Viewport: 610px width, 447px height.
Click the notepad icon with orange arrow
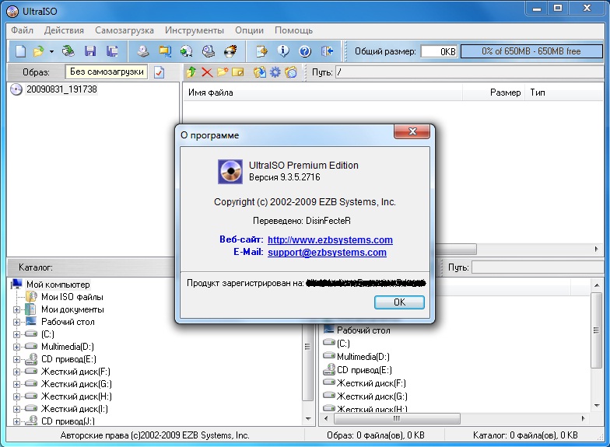pos(261,51)
